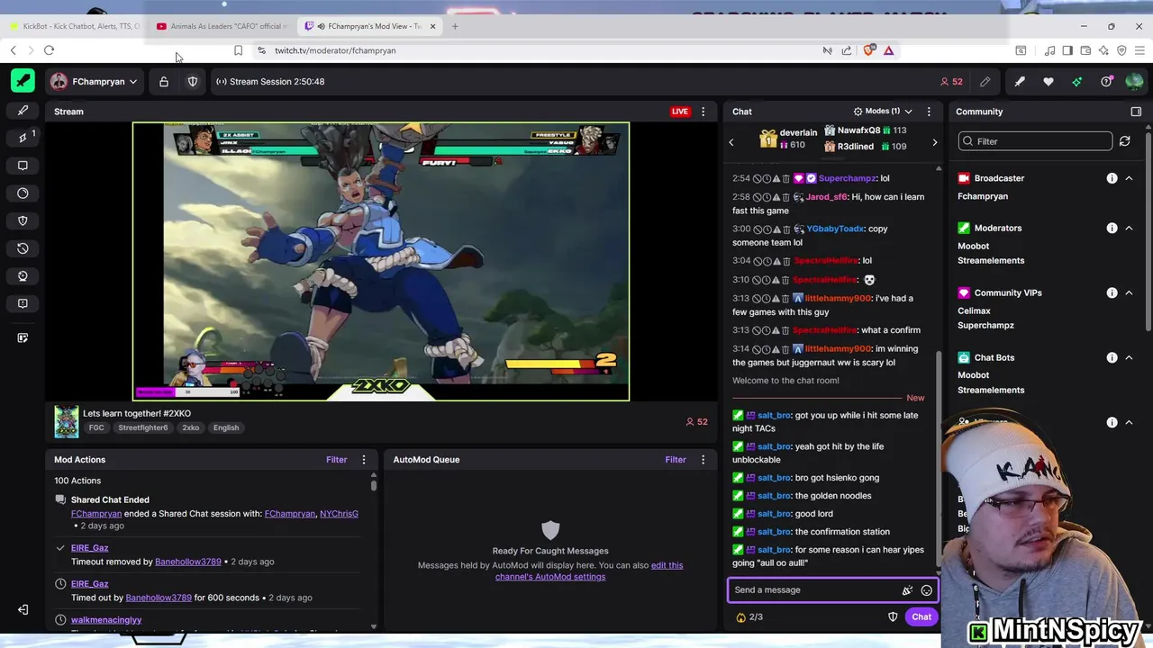The image size is (1153, 648).
Task: Show previous gift leaderboard entry
Action: tap(731, 142)
